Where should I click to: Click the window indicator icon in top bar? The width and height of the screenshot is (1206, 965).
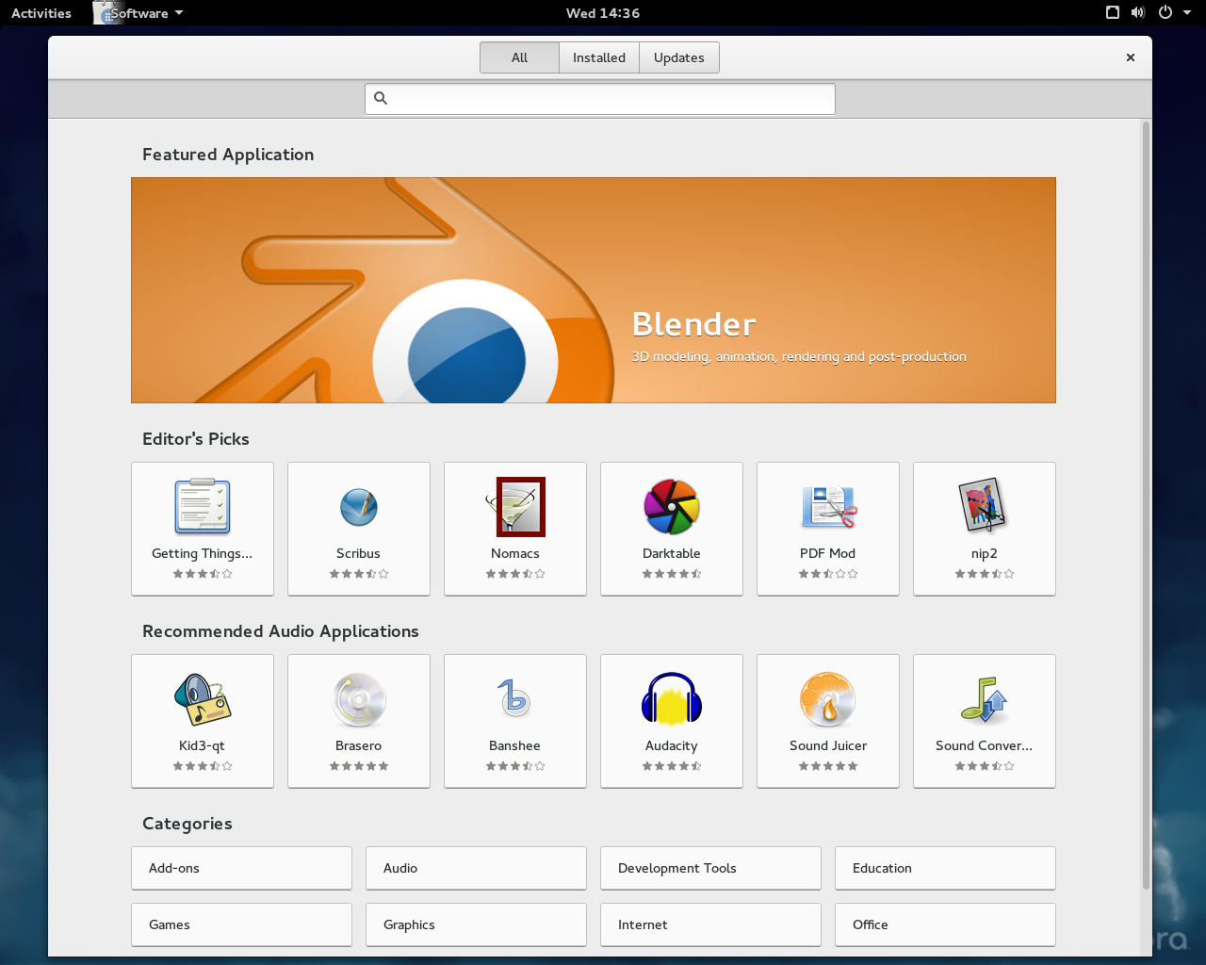[x=1113, y=13]
